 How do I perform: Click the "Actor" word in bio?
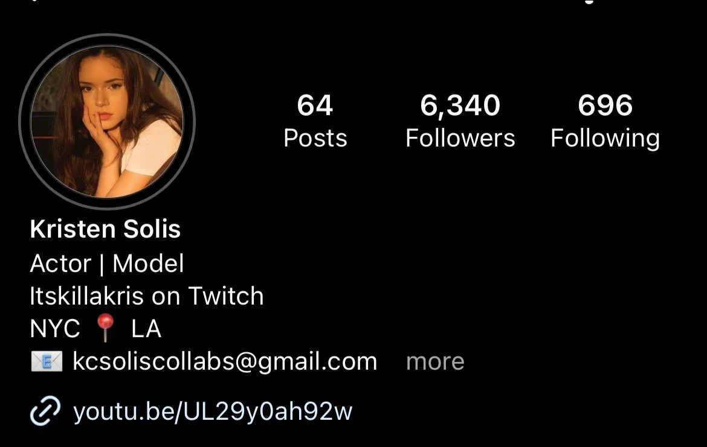(60, 264)
